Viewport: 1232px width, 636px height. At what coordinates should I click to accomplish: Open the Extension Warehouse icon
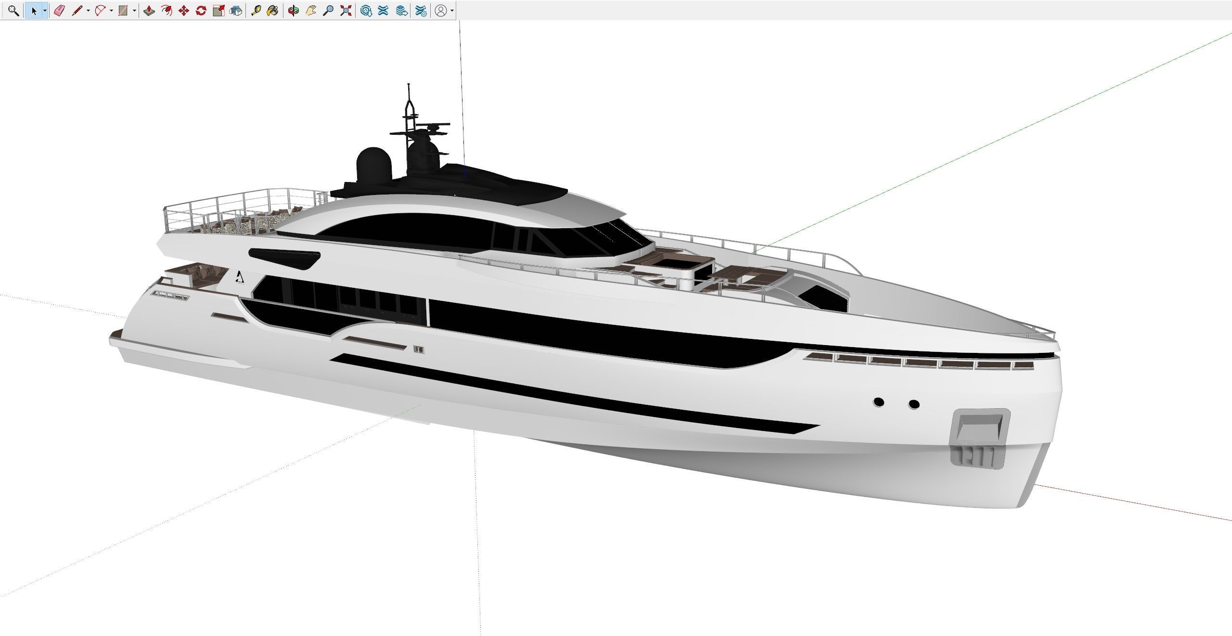click(383, 11)
